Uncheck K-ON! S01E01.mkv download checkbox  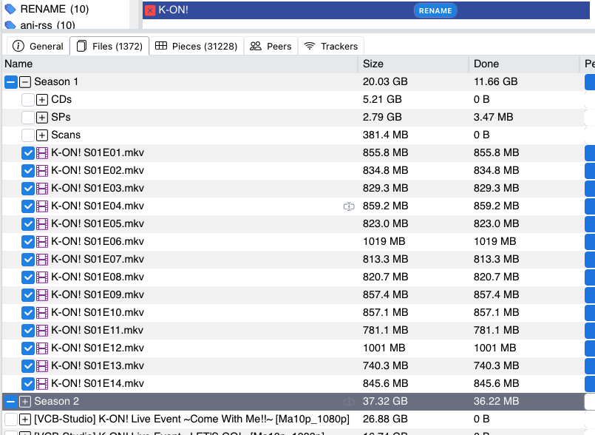28,152
